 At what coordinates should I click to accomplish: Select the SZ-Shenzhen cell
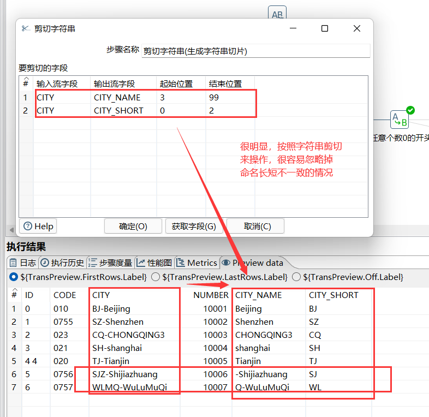(x=134, y=322)
